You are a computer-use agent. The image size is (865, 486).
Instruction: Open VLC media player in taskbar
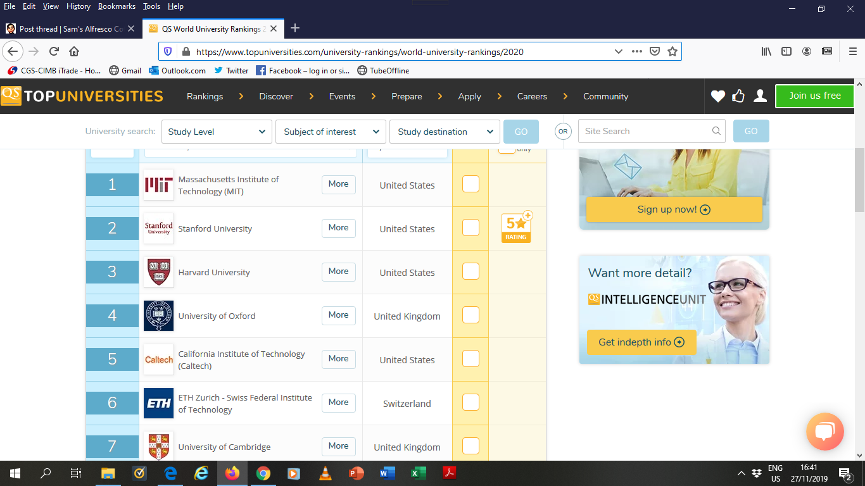325,473
